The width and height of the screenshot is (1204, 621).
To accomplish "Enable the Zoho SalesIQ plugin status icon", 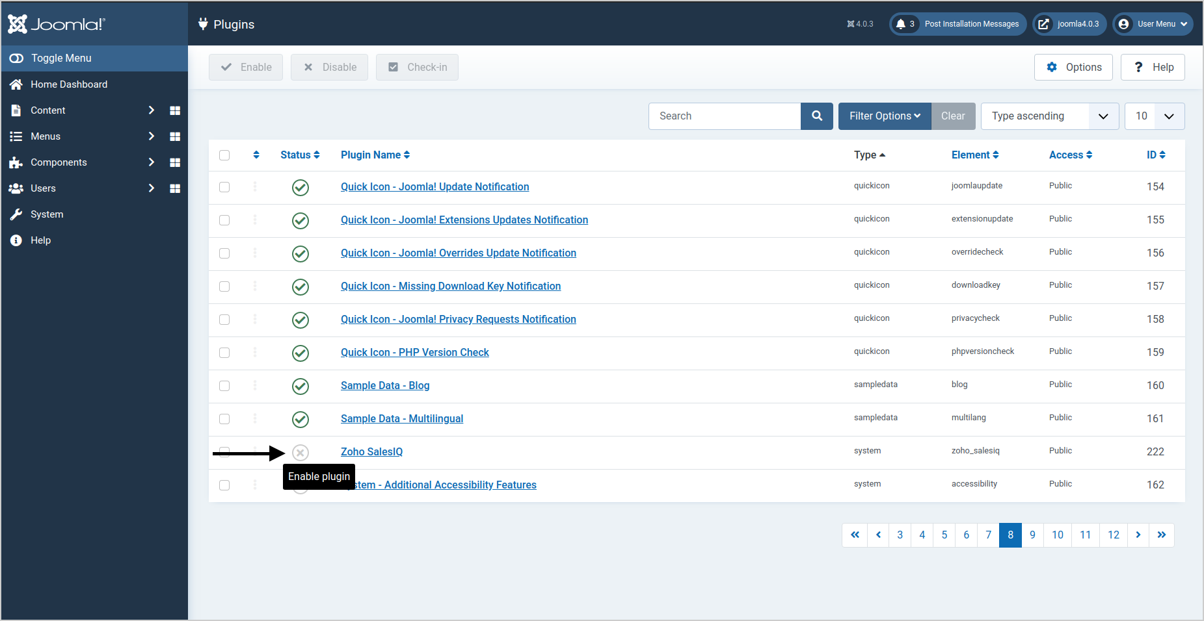I will tap(300, 452).
